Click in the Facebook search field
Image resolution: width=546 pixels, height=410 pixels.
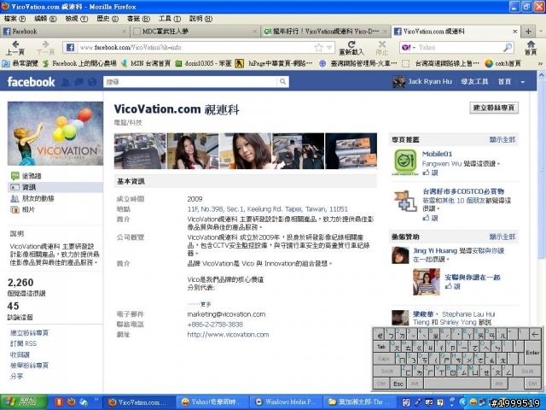point(190,82)
